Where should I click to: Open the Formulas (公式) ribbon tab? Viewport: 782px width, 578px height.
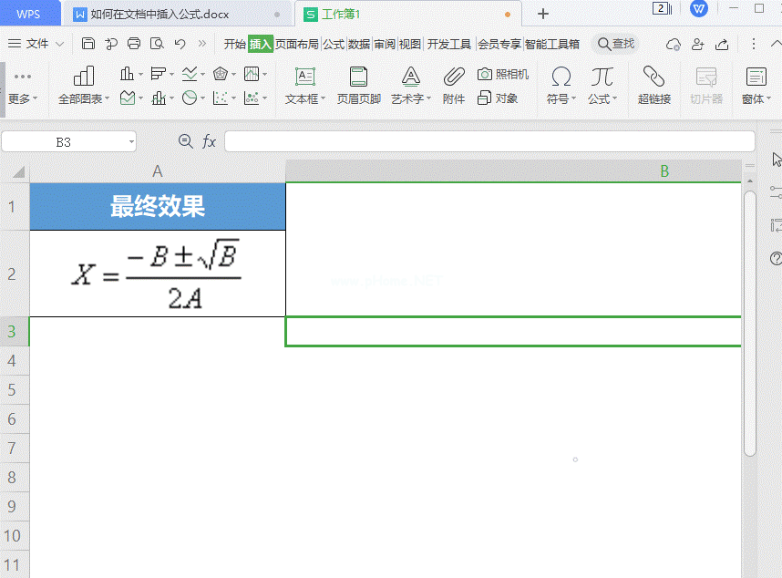334,44
